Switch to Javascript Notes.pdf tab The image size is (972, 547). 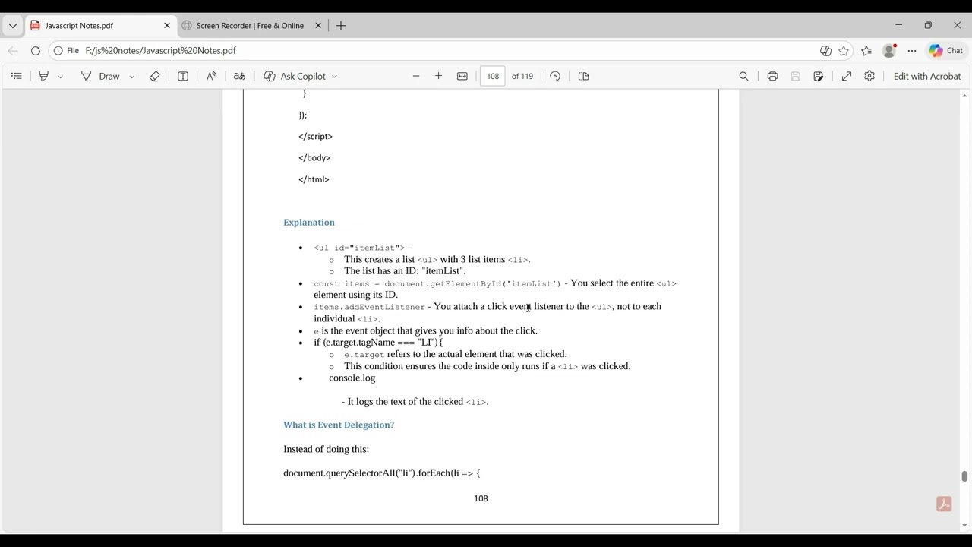pyautogui.click(x=101, y=26)
